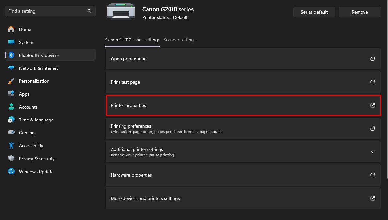This screenshot has height=220, width=388.
Task: Click Canon G2010 series heading text
Action: [x=168, y=9]
